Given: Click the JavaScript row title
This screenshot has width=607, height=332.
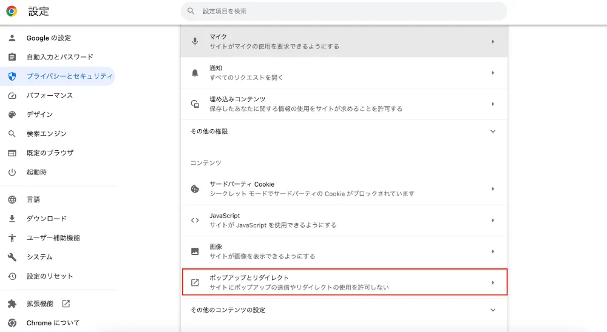Looking at the screenshot, I should pos(225,216).
